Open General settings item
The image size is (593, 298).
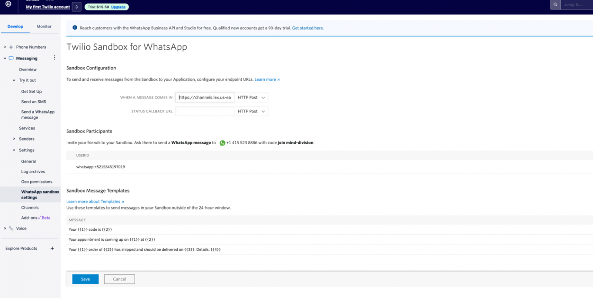coord(28,161)
